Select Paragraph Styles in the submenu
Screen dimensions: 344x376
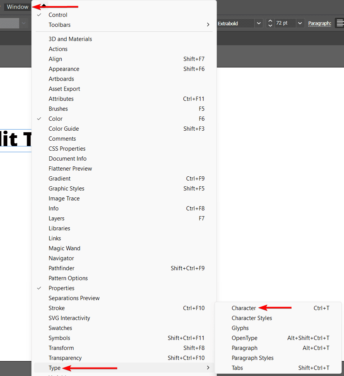click(x=252, y=358)
